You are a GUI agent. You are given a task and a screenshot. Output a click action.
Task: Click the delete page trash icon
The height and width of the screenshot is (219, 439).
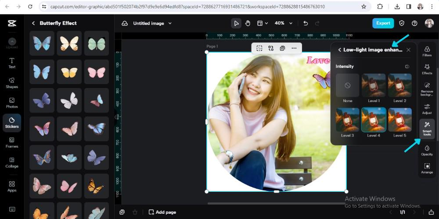tap(135, 212)
